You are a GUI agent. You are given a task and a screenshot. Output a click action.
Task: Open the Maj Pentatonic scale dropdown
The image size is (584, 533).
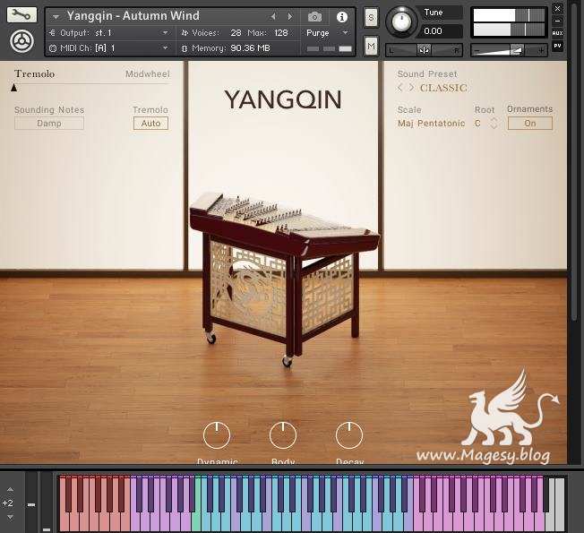click(432, 124)
